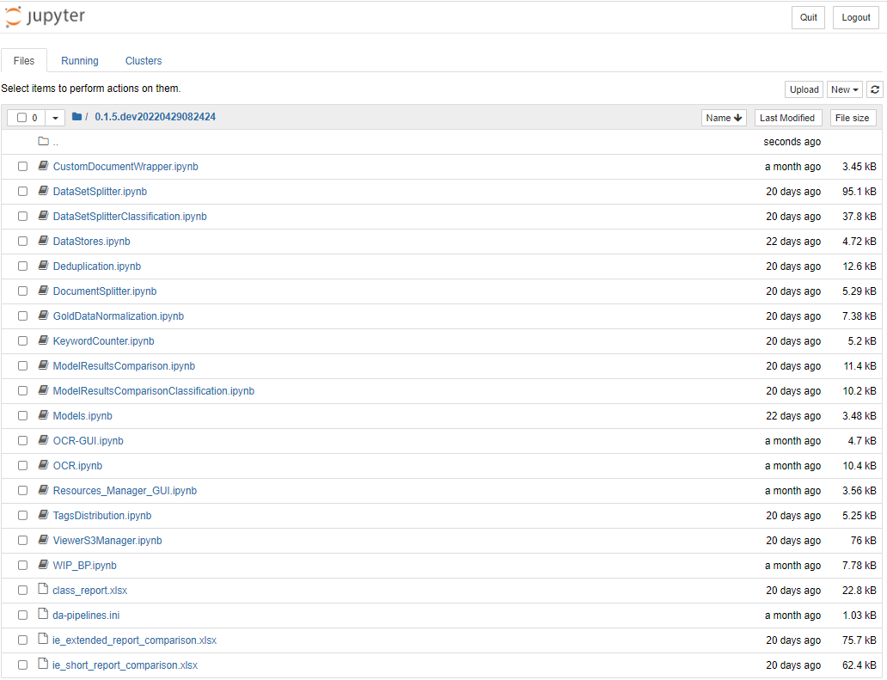Click notebook icon beside CustomDocumentWrapper.ipynb

pos(43,166)
